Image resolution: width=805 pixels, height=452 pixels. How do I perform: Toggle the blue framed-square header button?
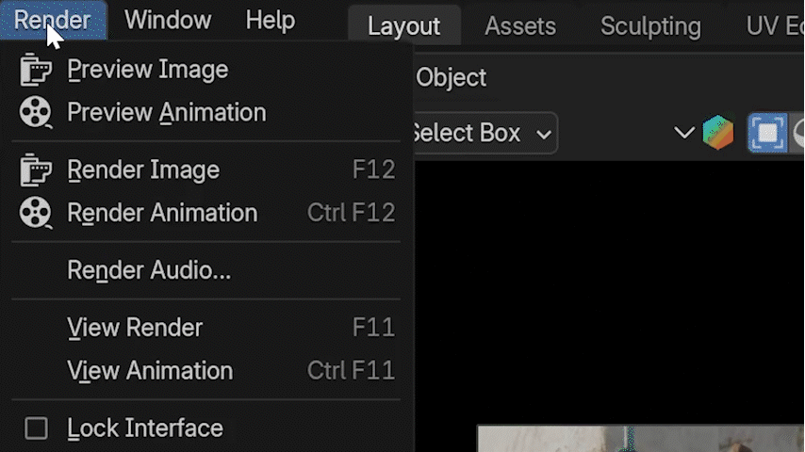coord(766,133)
